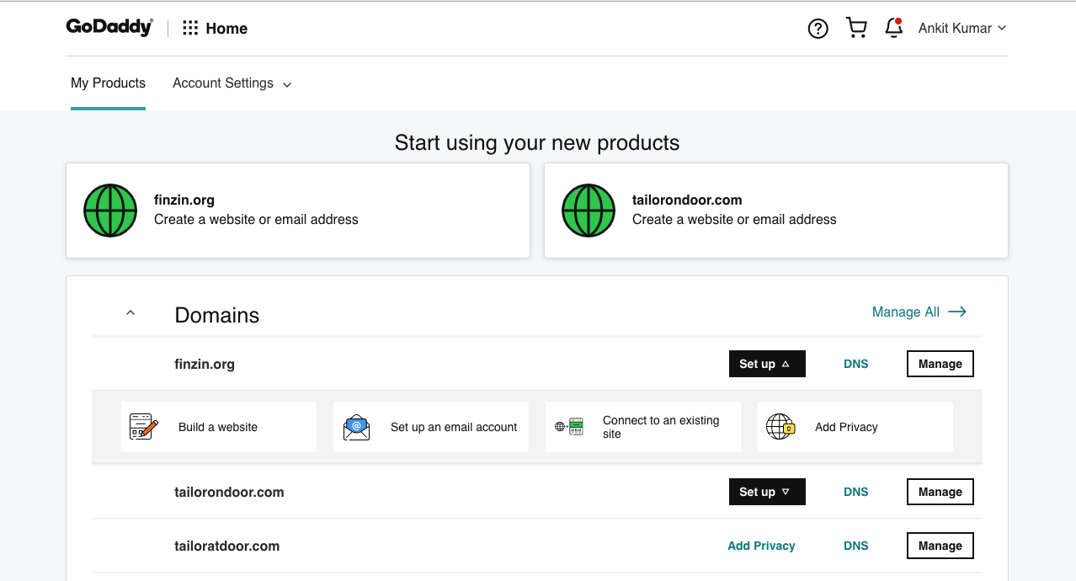
Task: Click the Add Privacy globe lock icon
Action: tap(780, 427)
